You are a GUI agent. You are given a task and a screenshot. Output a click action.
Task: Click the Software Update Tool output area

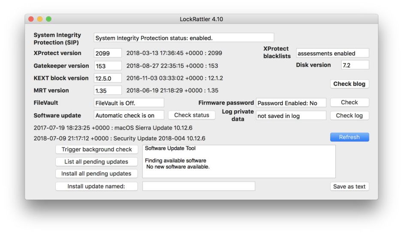tap(239, 162)
